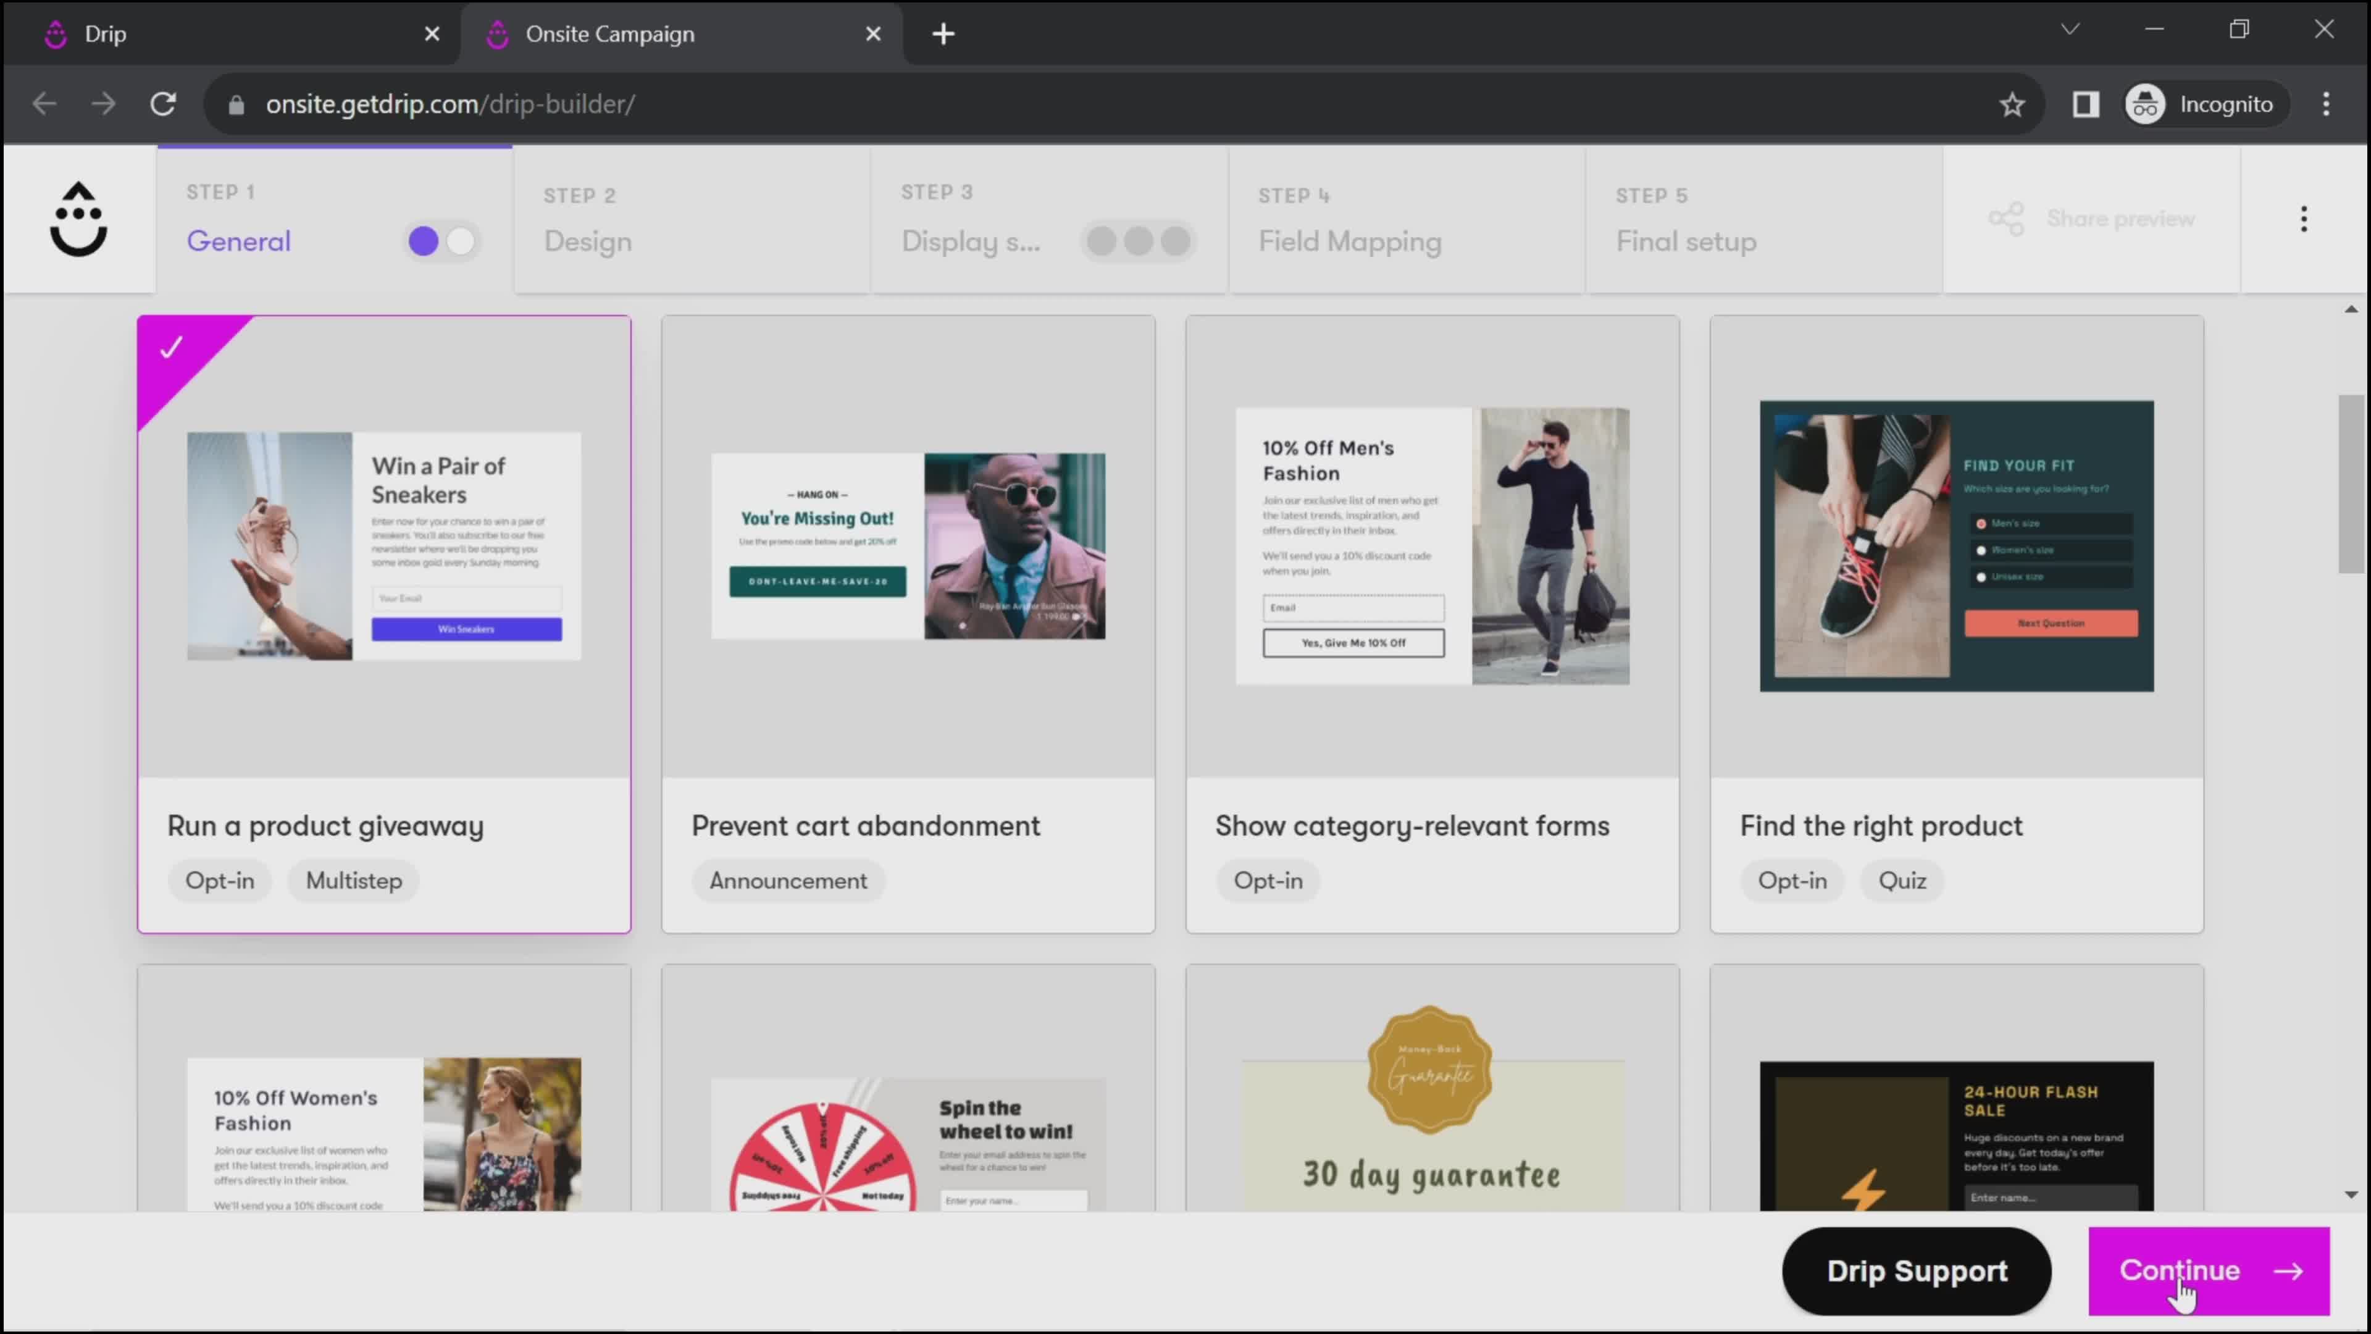
Task: Close the Onsite Campaign tab
Action: [874, 34]
